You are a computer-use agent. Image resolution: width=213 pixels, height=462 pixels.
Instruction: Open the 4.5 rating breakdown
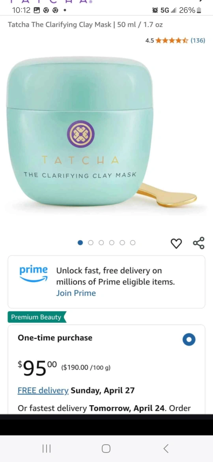pos(149,41)
